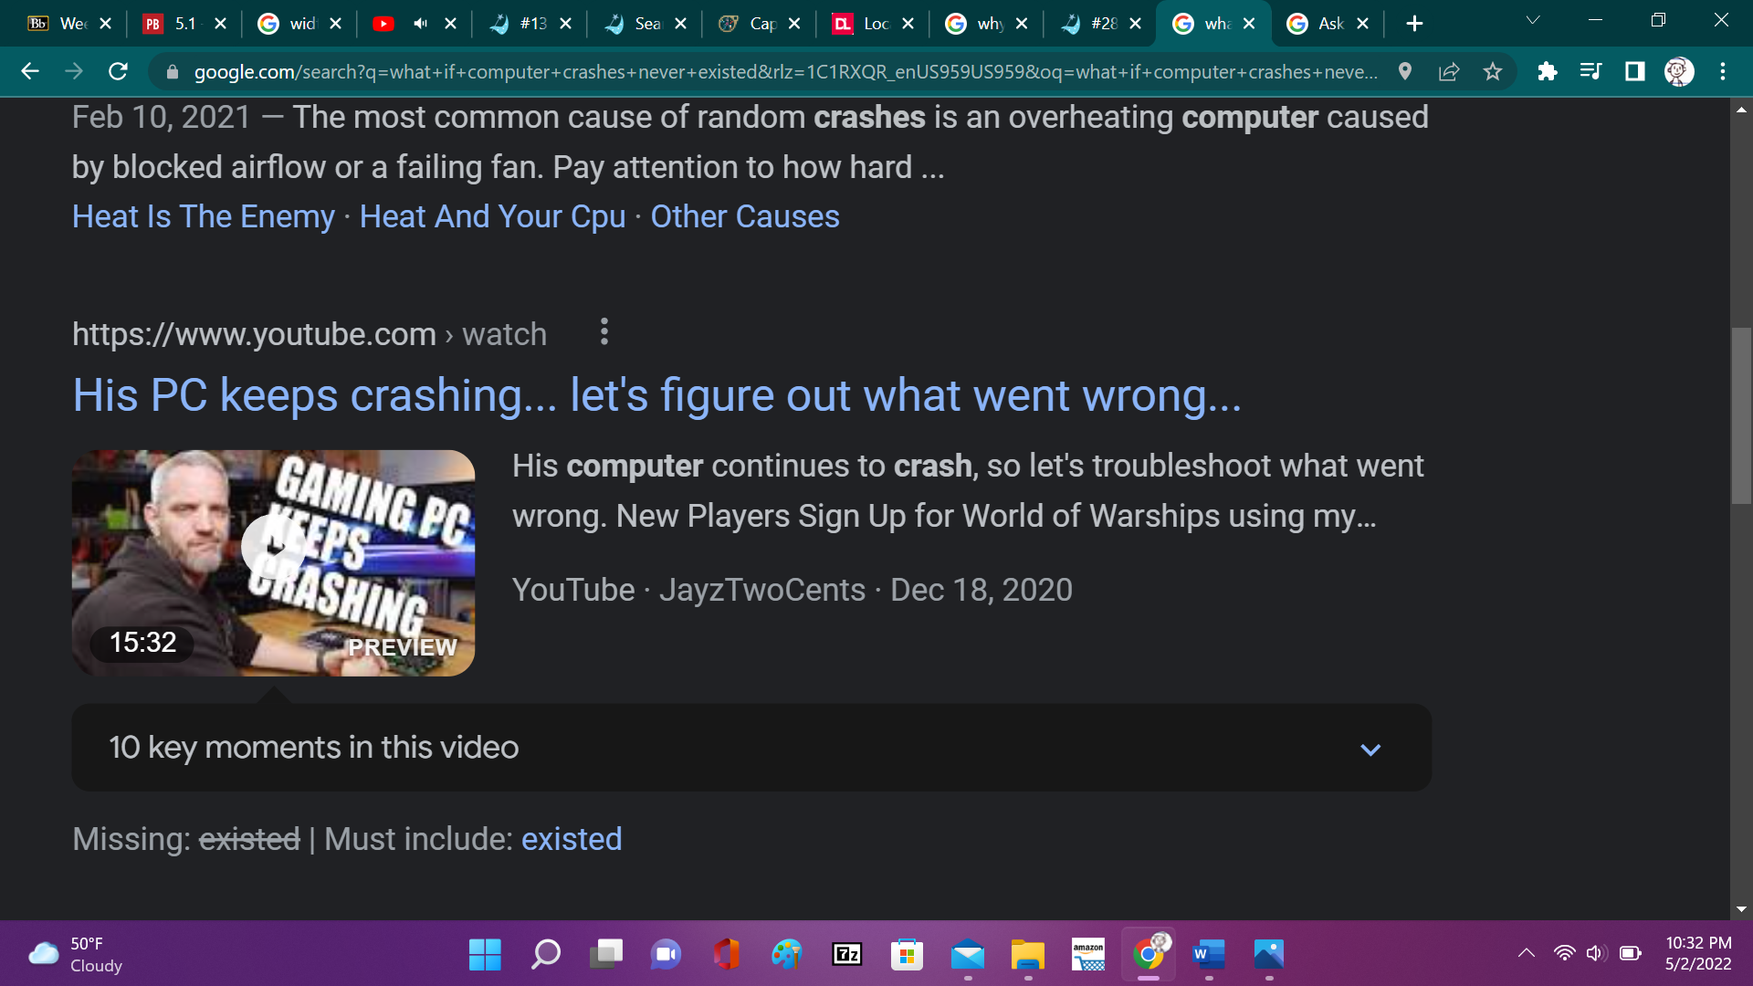Go back to previous page
Screen dimensions: 1753x986
pos(30,71)
